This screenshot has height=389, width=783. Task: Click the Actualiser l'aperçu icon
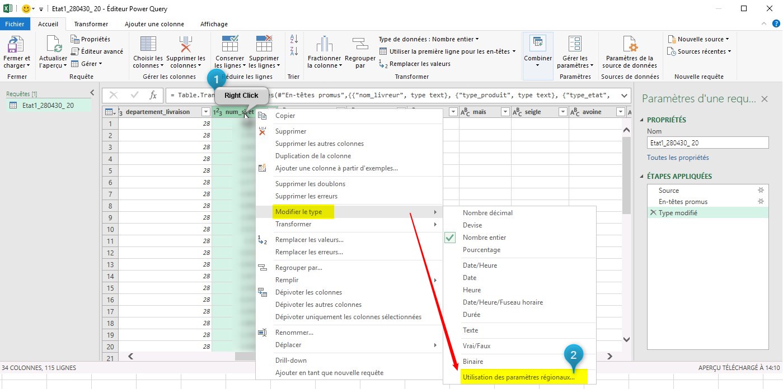tap(53, 45)
